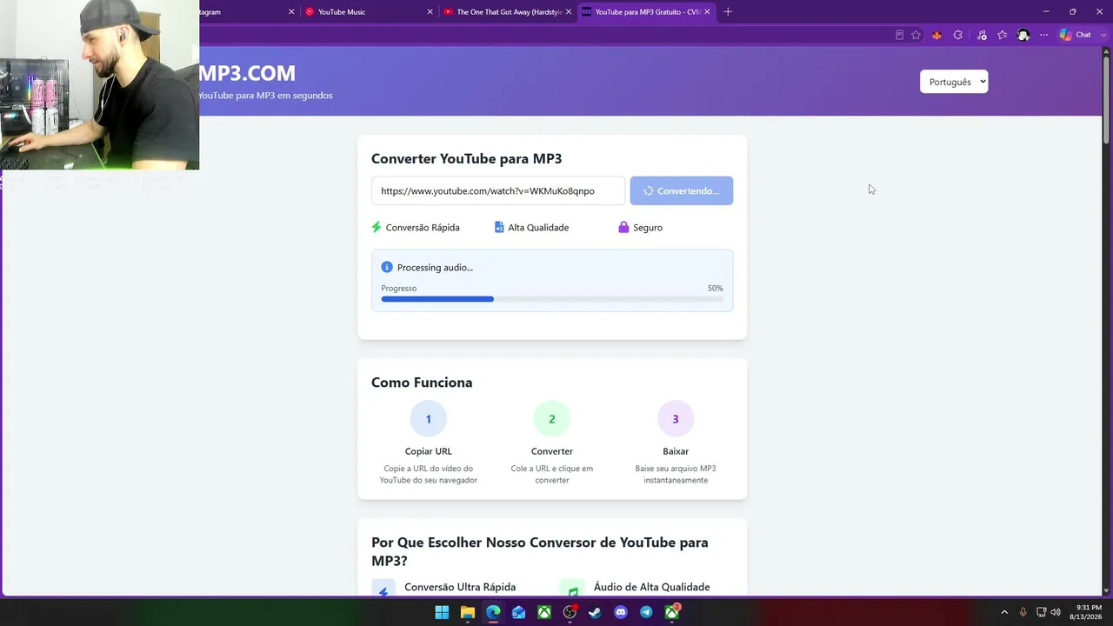Open the Windows Start menu
1113x626 pixels.
pyautogui.click(x=442, y=612)
